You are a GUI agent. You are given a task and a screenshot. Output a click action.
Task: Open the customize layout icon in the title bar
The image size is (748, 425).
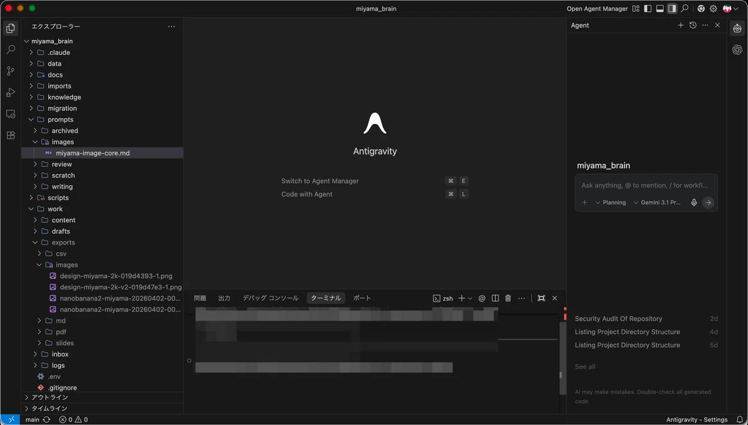[x=636, y=9]
